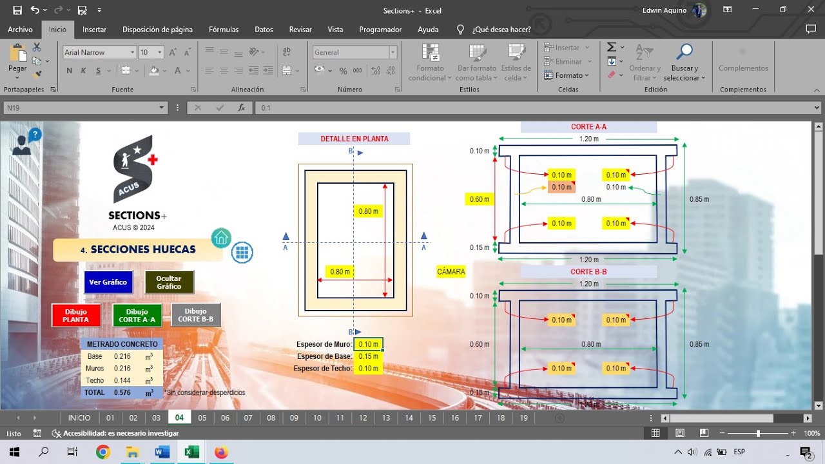Increase font size with big A
Image resolution: width=825 pixels, height=464 pixels.
coord(173,52)
